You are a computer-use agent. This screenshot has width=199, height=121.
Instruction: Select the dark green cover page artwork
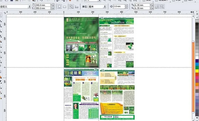click(81, 41)
